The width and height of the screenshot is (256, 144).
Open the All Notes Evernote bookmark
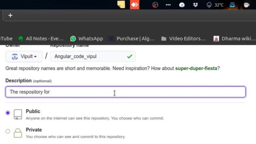pos(40,38)
